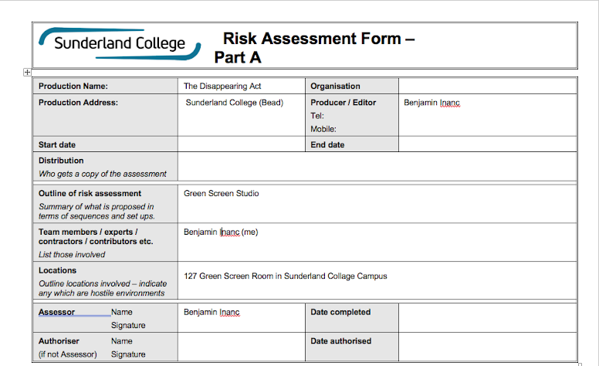
Task: Click the underlined "Assessor" label
Action: (57, 312)
